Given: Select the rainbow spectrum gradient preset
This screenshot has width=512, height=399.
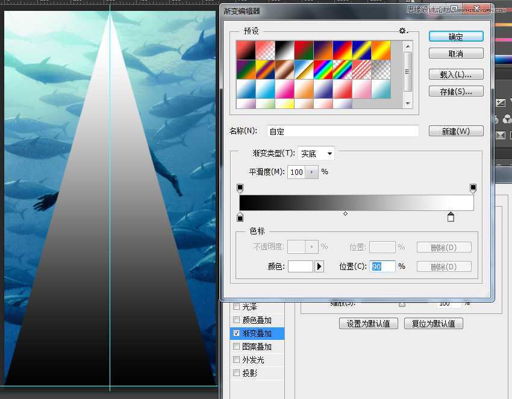Looking at the screenshot, I should 323,69.
